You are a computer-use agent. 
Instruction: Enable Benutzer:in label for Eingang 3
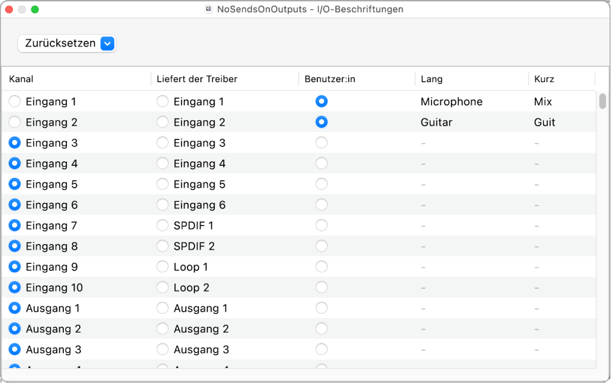[x=321, y=142]
